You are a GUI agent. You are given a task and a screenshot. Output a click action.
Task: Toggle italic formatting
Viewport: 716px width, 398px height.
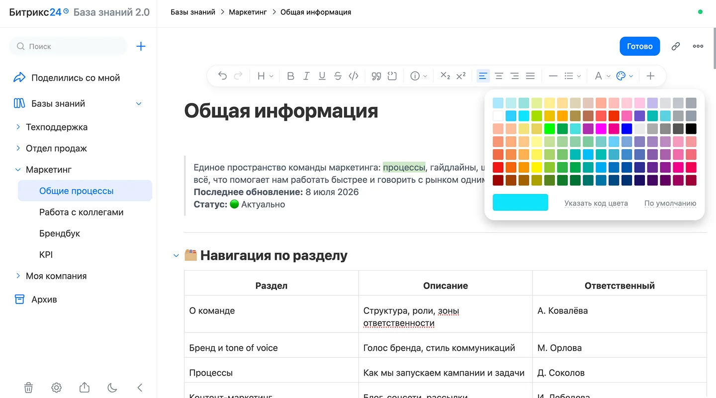[x=306, y=76]
